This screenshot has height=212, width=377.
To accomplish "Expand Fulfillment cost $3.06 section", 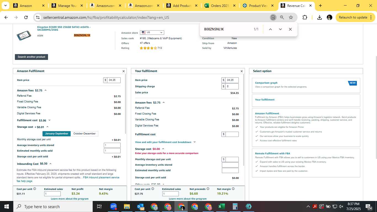I will coord(49,120).
